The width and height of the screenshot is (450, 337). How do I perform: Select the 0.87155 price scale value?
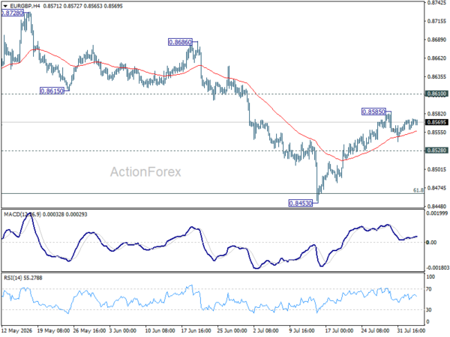436,21
